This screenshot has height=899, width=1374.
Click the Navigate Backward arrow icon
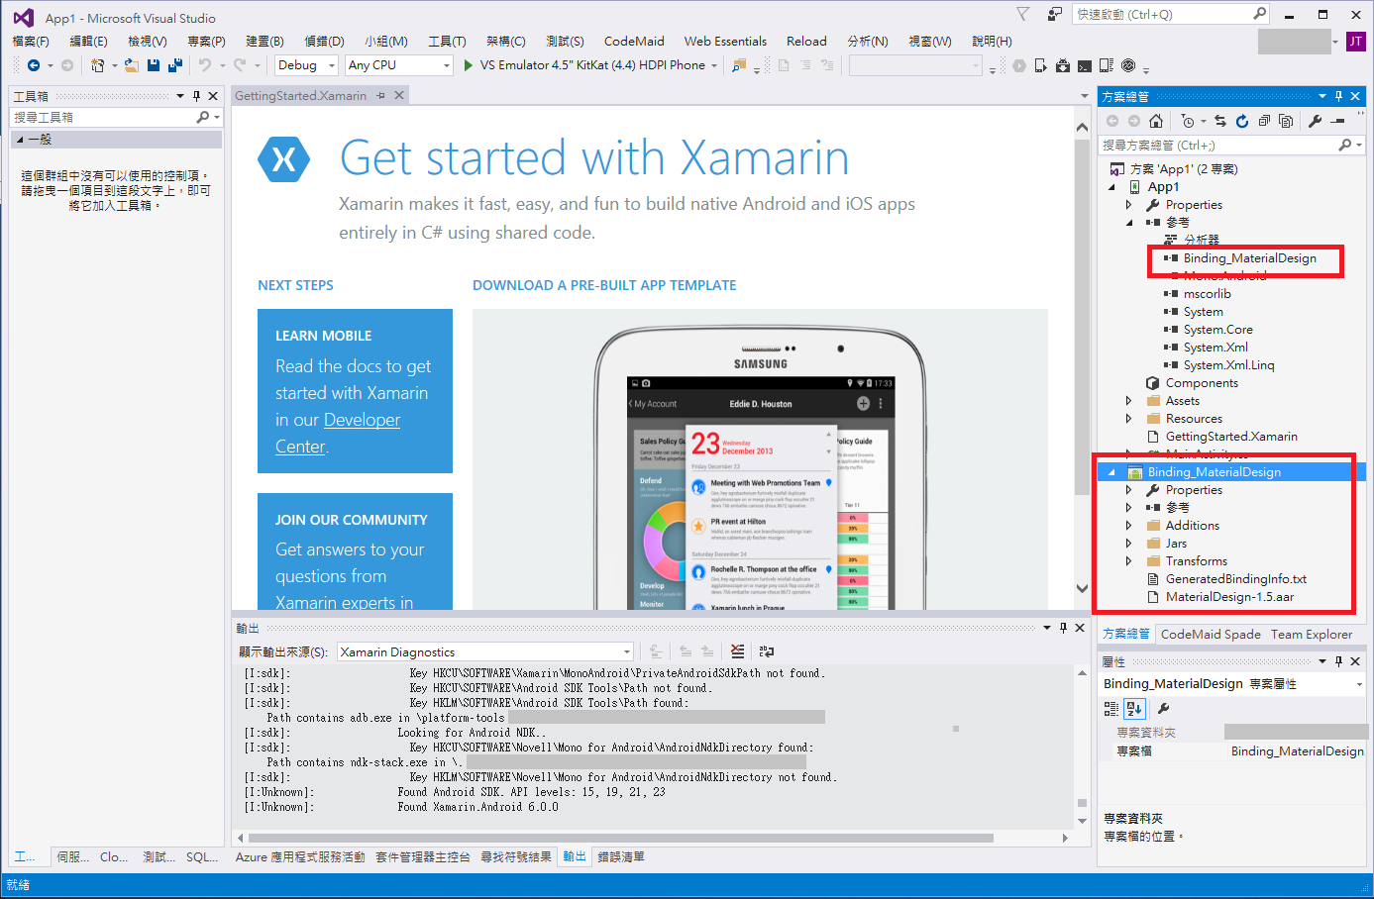(34, 65)
